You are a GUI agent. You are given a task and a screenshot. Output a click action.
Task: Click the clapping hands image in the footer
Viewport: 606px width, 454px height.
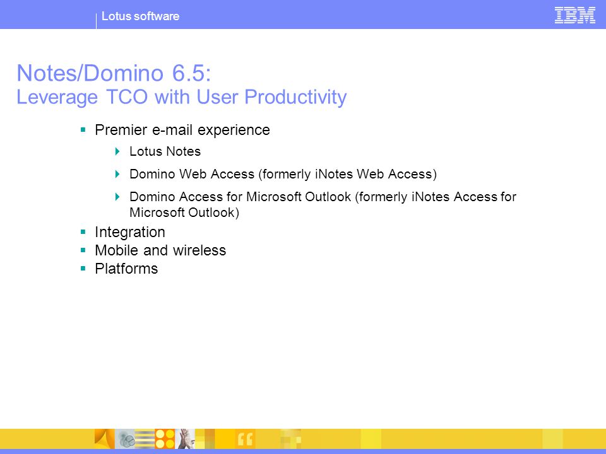(x=185, y=439)
